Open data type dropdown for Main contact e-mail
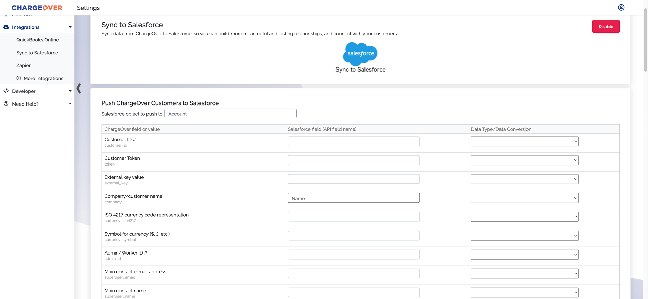The width and height of the screenshot is (648, 299). [525, 273]
